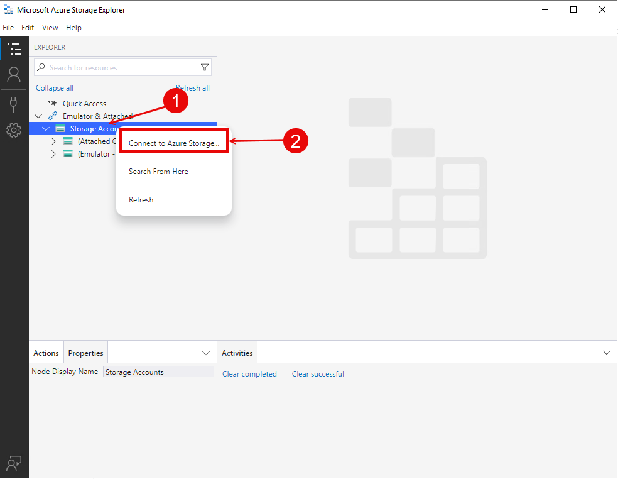Click Clear completed link
The image size is (618, 479).
tap(249, 374)
